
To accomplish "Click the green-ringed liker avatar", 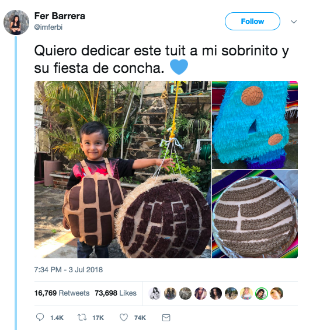I will [x=262, y=293].
